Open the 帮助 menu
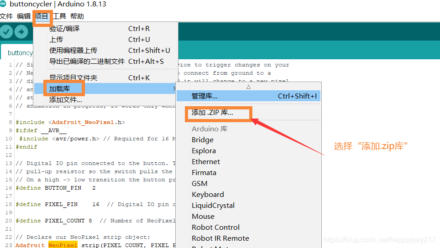Image resolution: width=440 pixels, height=248 pixels. [77, 16]
